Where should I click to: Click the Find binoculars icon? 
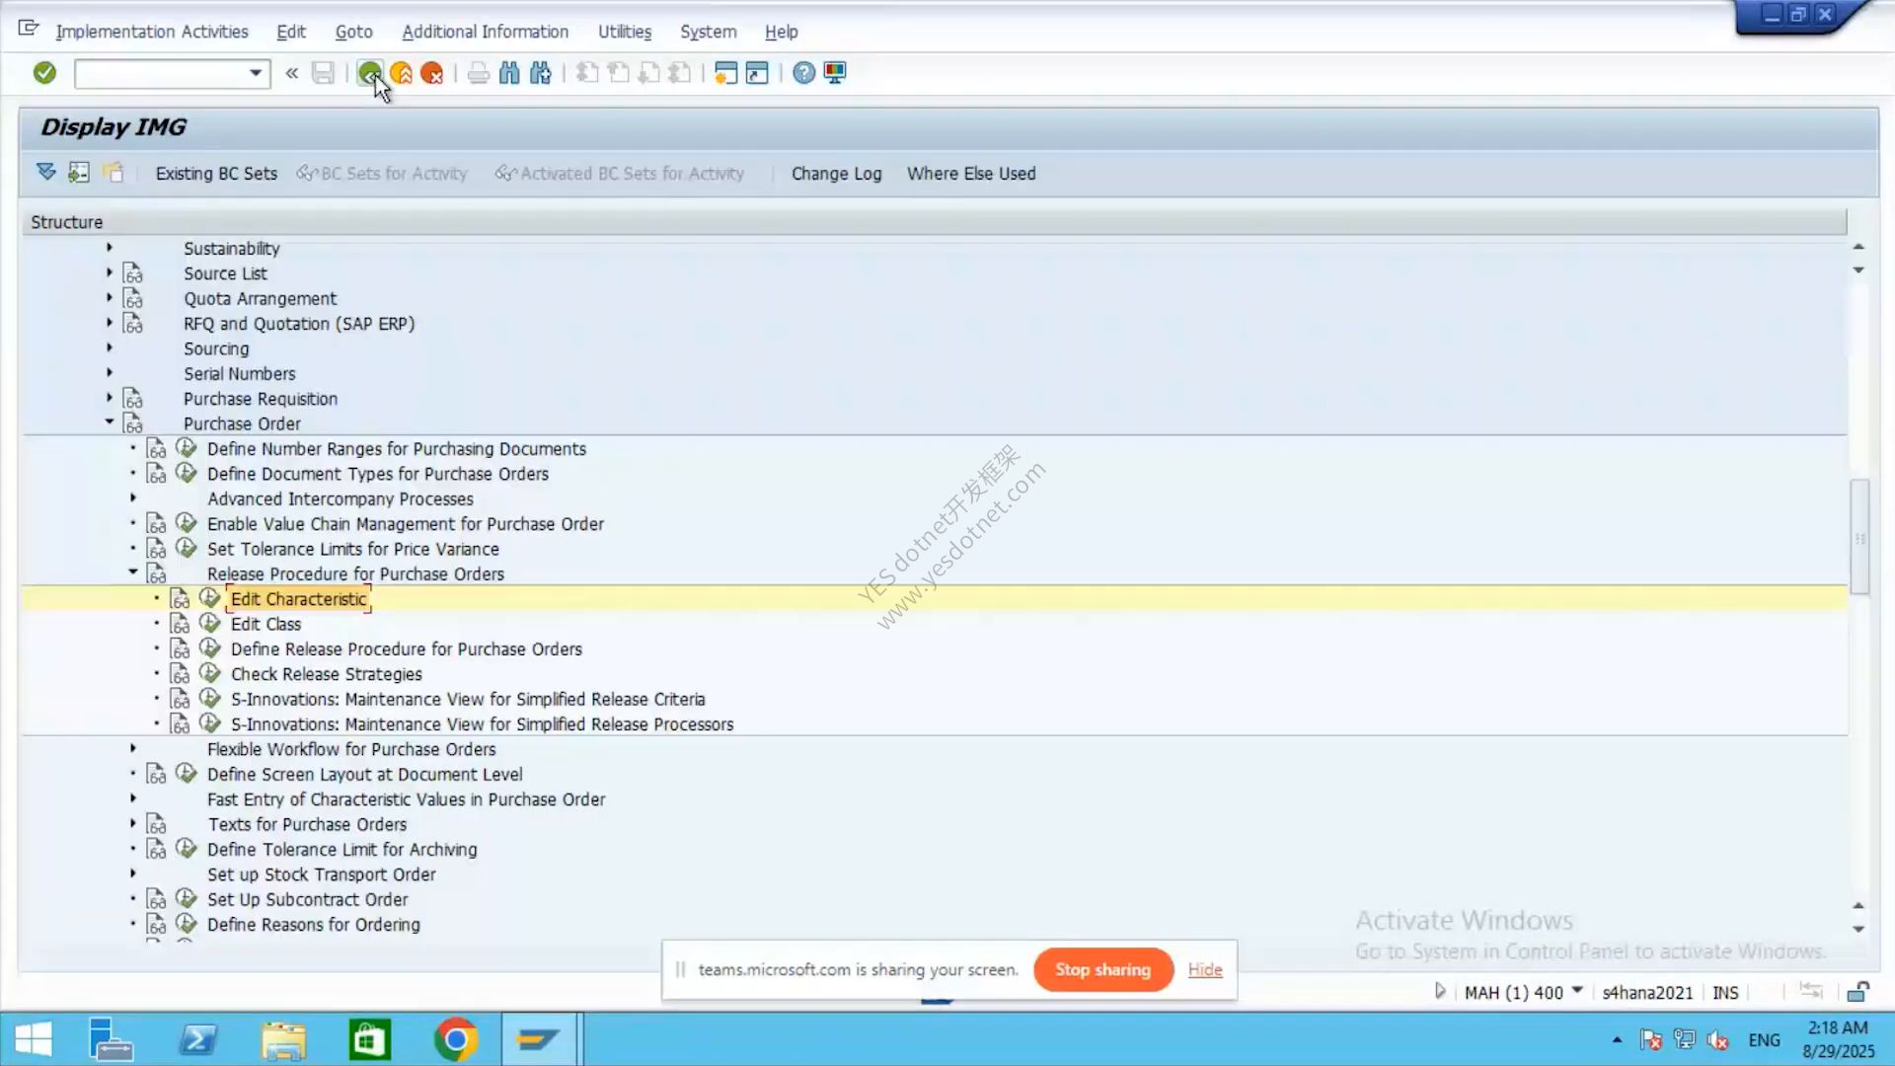pos(509,73)
